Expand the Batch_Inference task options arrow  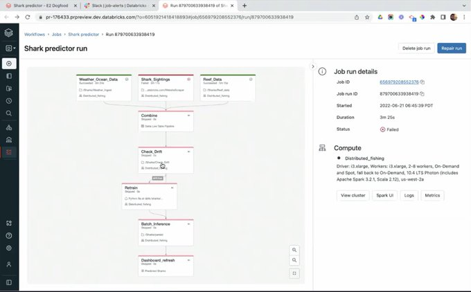[x=188, y=224]
